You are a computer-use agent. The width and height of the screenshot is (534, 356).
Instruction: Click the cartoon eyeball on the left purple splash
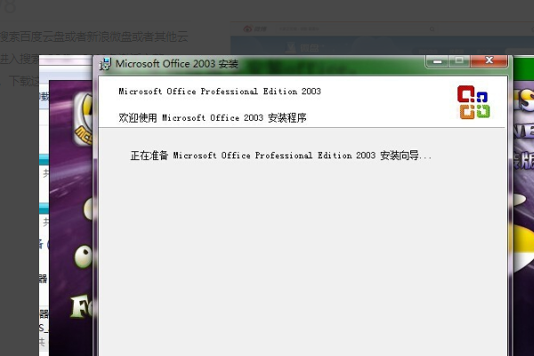click(85, 260)
